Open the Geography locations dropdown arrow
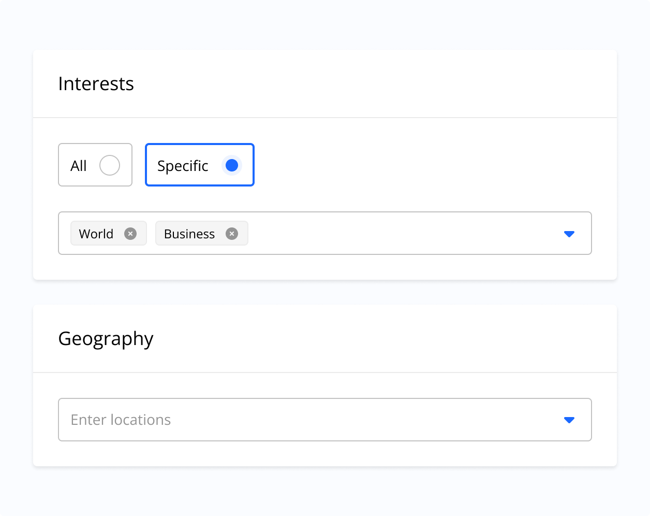This screenshot has height=516, width=650. (569, 420)
